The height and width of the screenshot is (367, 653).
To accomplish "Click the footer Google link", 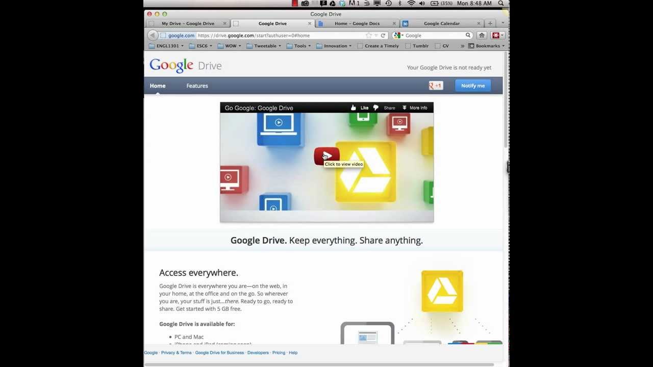I will [x=151, y=353].
